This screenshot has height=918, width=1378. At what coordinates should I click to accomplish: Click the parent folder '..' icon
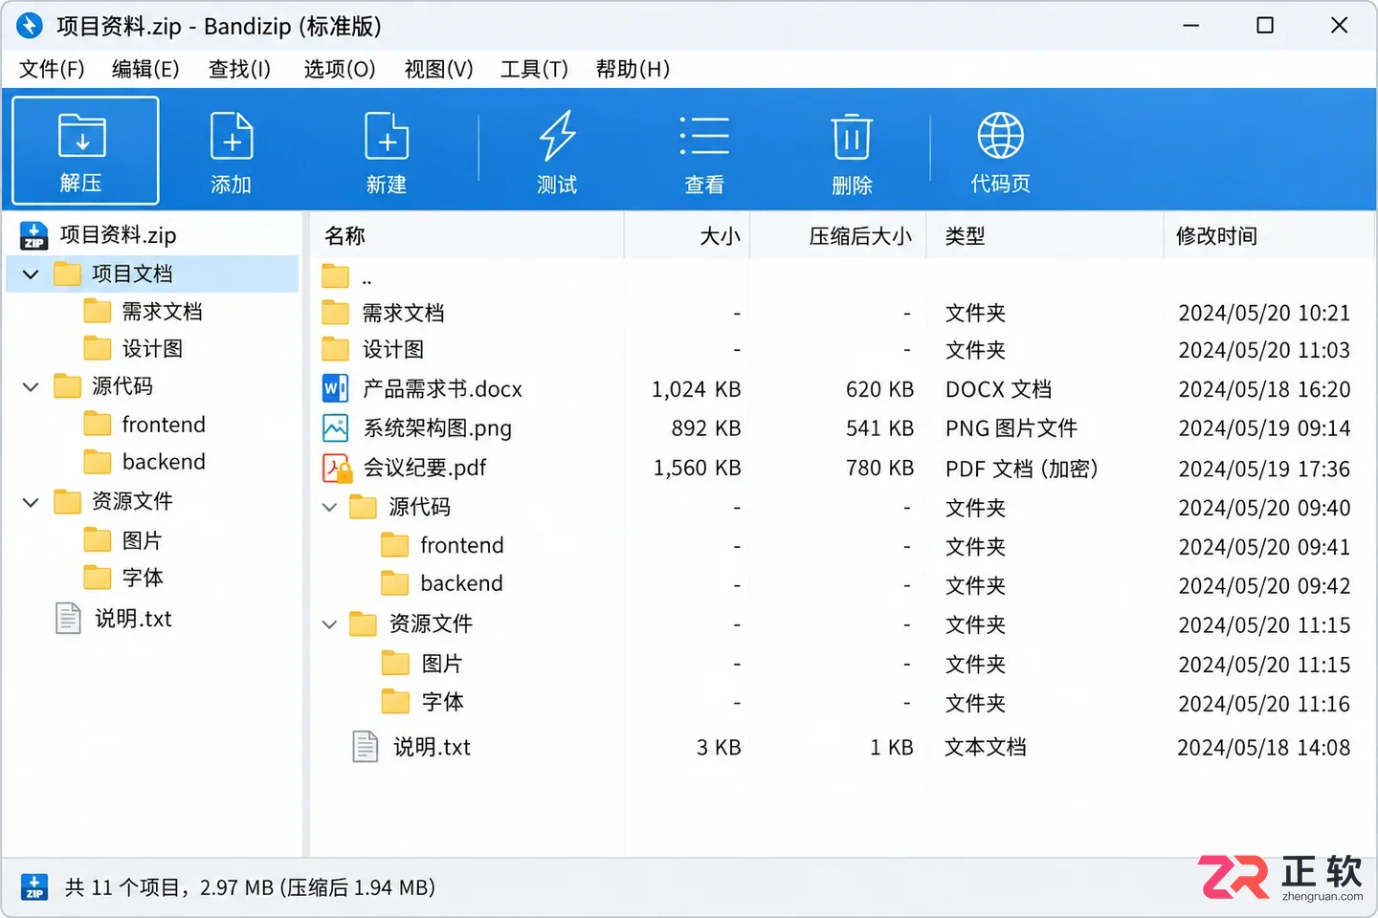[335, 276]
